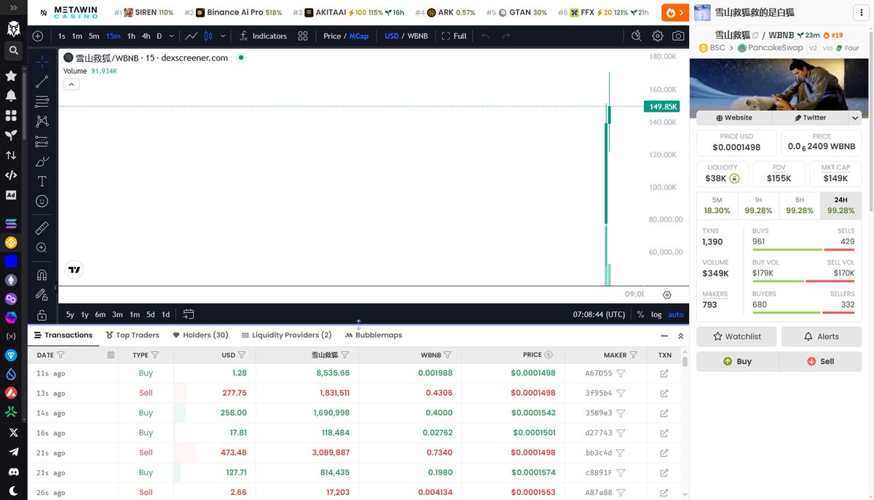Image resolution: width=874 pixels, height=500 pixels.
Task: Toggle Price / MCap chart display
Action: pyautogui.click(x=346, y=36)
